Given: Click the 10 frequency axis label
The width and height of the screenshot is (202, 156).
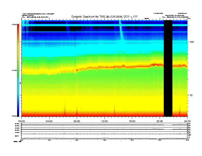Looking at the screenshot, I should (191, 95).
